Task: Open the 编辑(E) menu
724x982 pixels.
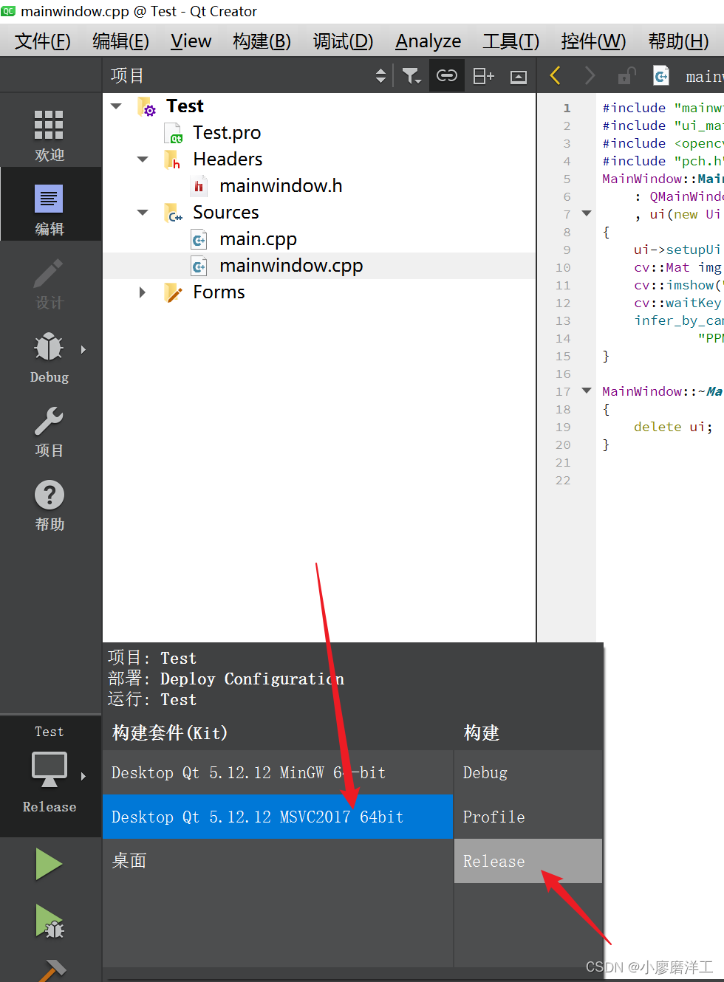Action: tap(121, 41)
